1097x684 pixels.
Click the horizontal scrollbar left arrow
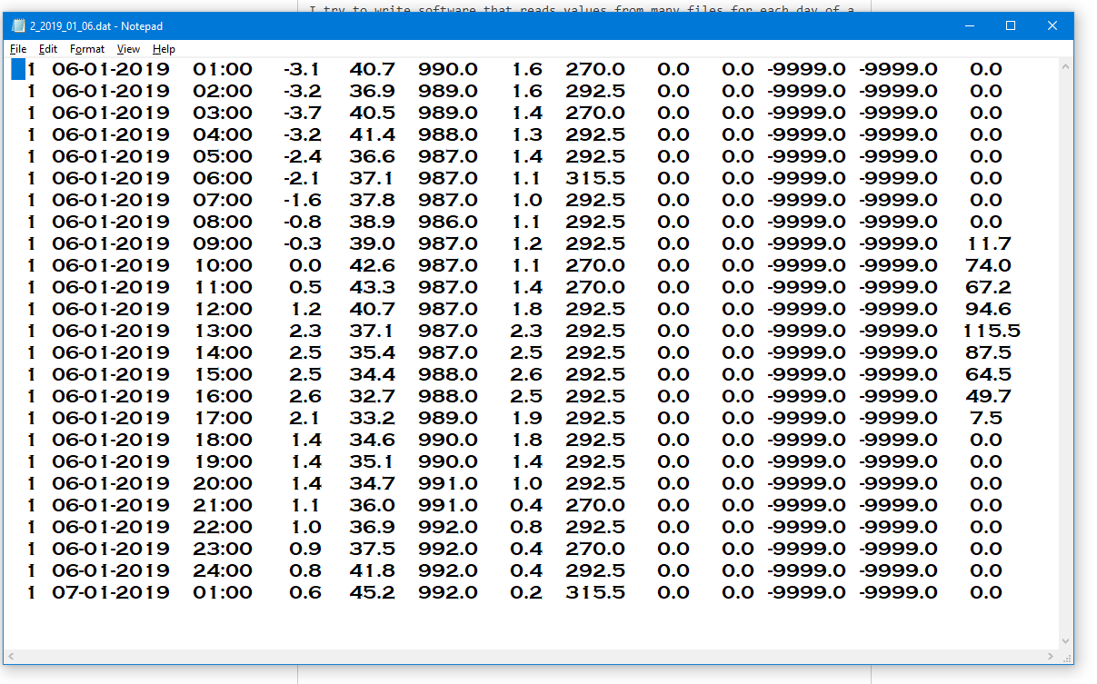click(11, 656)
